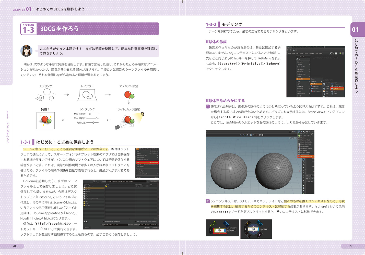365x255 pixels.
Task: Click the sphere1 Geometry node icon
Action: point(219,230)
